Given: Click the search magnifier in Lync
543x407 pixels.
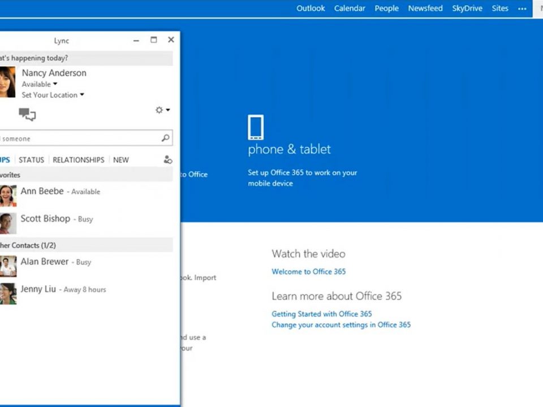Looking at the screenshot, I should (166, 138).
